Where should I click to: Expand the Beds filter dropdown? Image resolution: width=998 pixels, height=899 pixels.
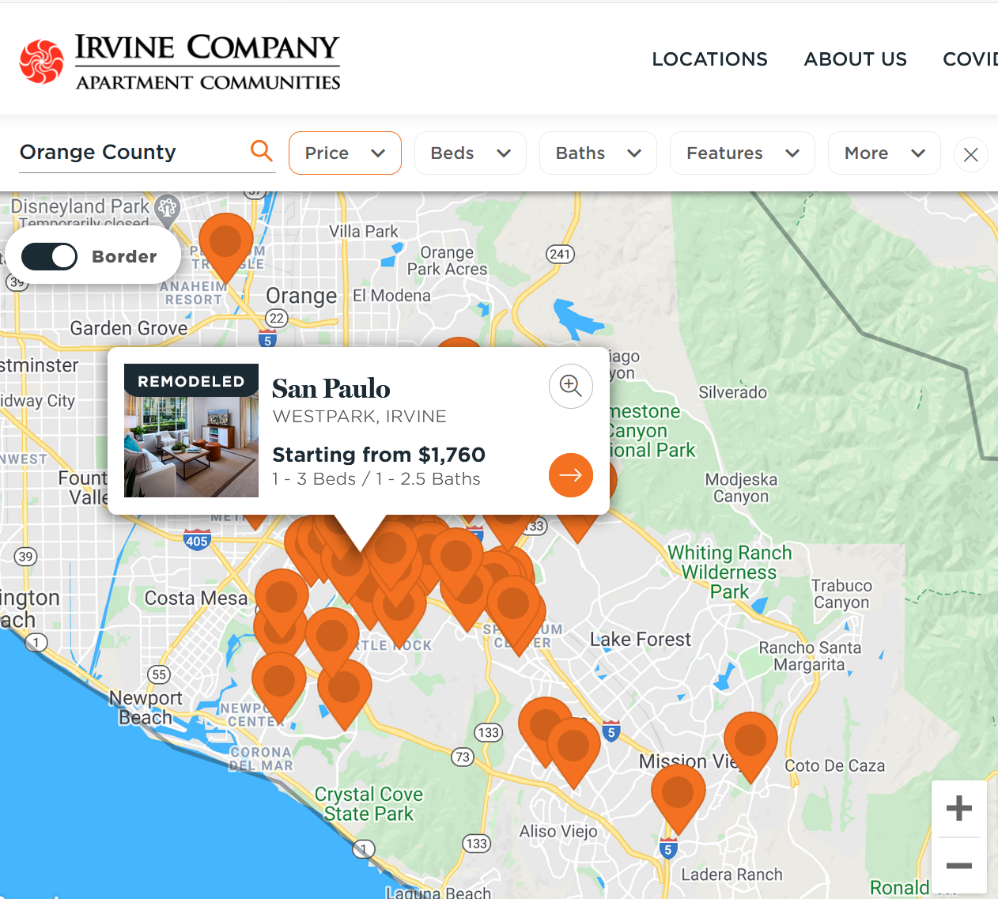coord(471,153)
